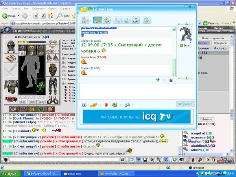Open the Вид menu in IE
Image resolution: width=236 pixels, height=177 pixels.
(26, 9)
